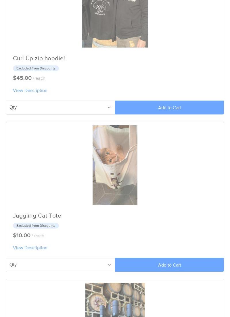Click hoodie's Excluded from Discounts badge
The width and height of the screenshot is (230, 317).
(x=36, y=68)
